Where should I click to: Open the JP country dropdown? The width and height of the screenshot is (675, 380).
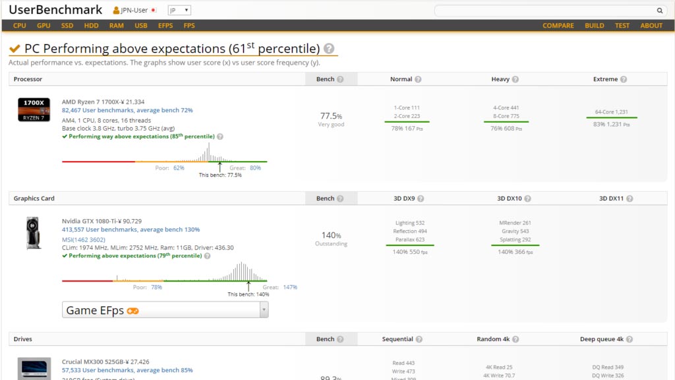tap(179, 11)
